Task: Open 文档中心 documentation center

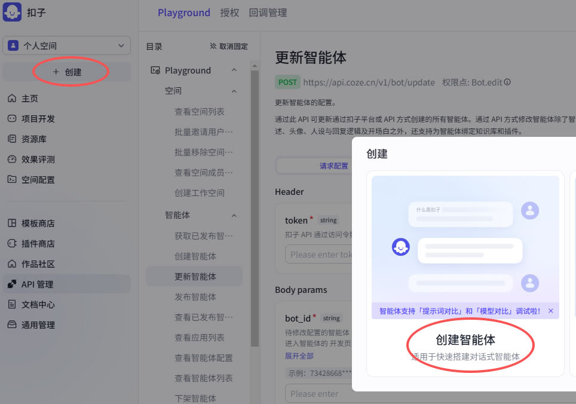Action: click(38, 305)
